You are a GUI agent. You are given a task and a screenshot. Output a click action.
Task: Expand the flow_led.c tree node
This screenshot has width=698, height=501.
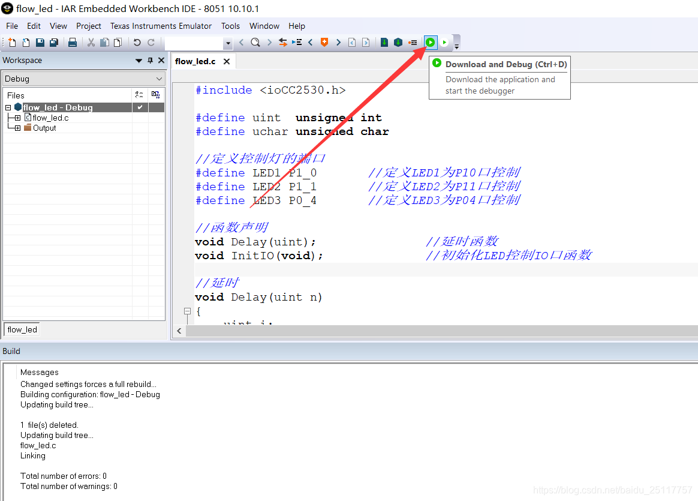pos(17,118)
